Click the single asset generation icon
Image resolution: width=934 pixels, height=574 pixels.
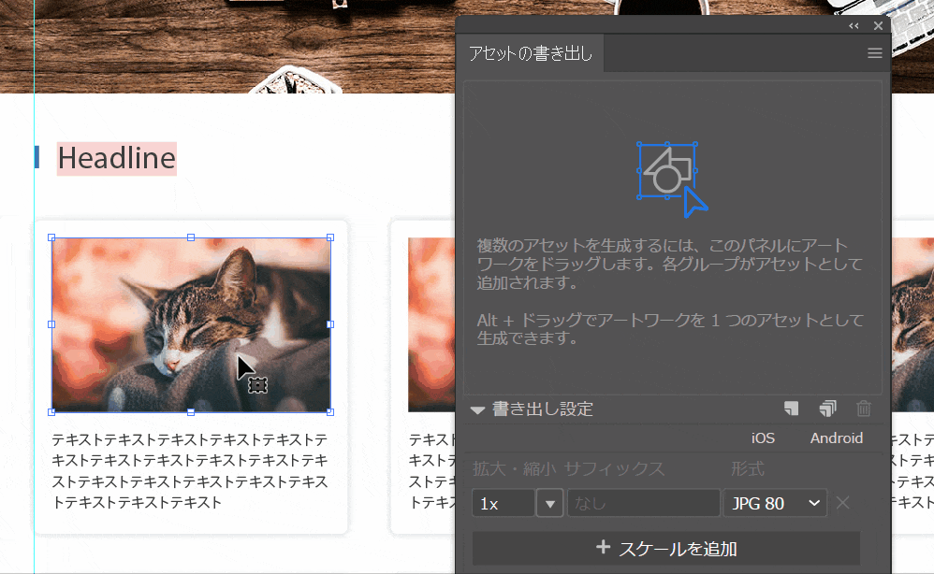(x=792, y=409)
